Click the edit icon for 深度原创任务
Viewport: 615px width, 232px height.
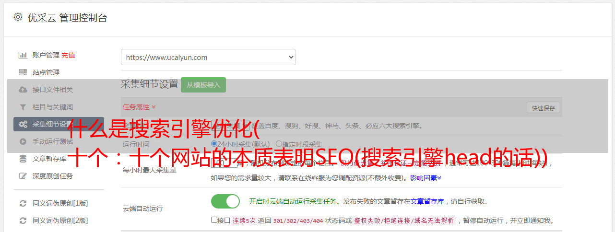(x=23, y=176)
